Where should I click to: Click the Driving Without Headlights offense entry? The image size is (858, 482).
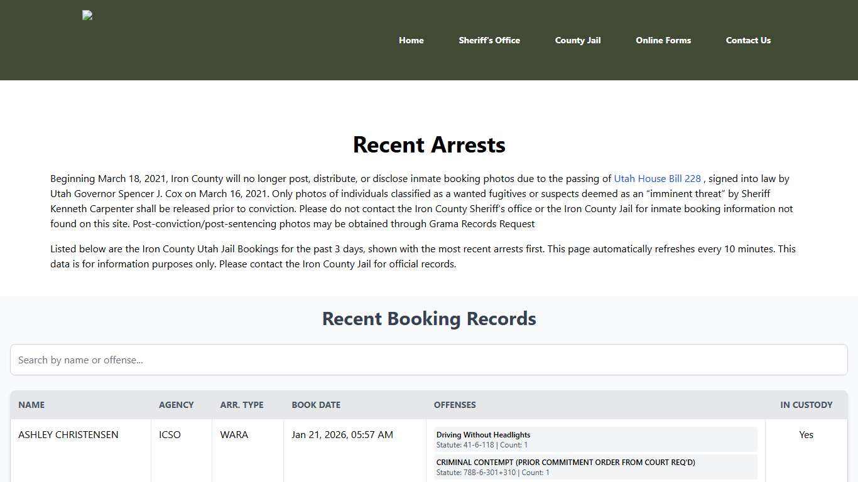coord(595,439)
